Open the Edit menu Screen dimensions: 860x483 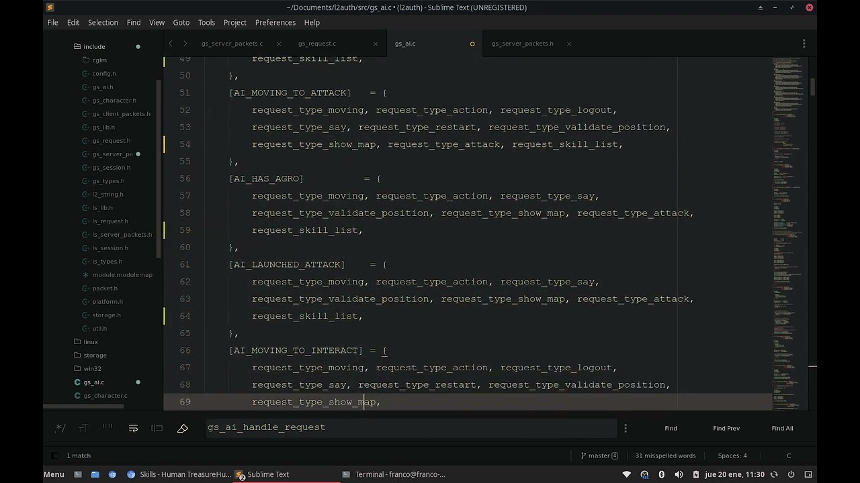[73, 22]
